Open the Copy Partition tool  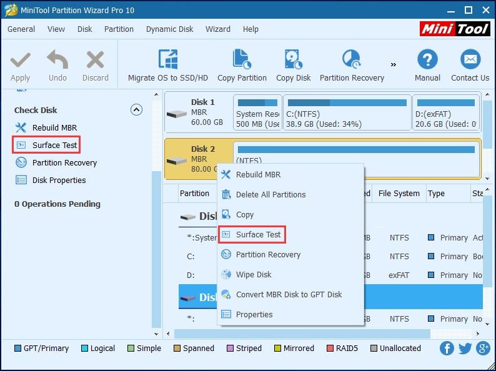coord(242,66)
